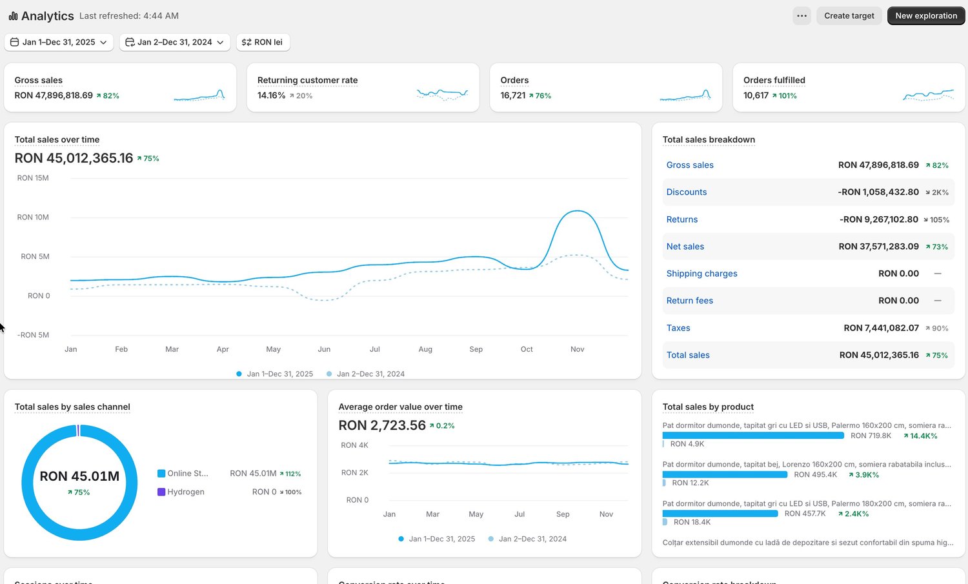Click the RON 719.8K product sales bar
Image resolution: width=968 pixels, height=584 pixels.
(x=753, y=436)
